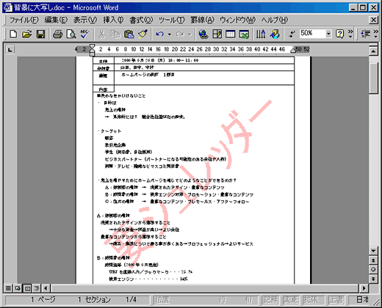Open Print Preview from the toolbar
The image size is (382, 308).
pyautogui.click(x=71, y=34)
